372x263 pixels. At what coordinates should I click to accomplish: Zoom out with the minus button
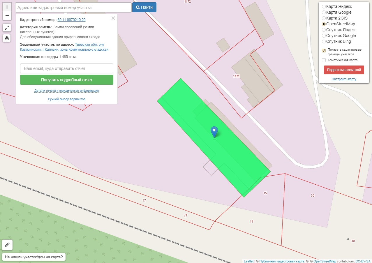7,16
